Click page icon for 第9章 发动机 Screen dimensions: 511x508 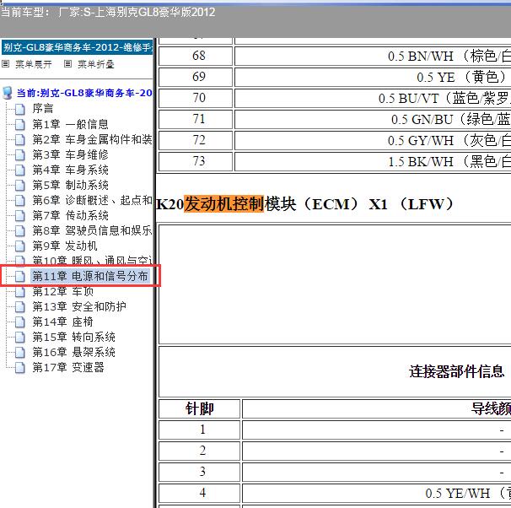20,246
